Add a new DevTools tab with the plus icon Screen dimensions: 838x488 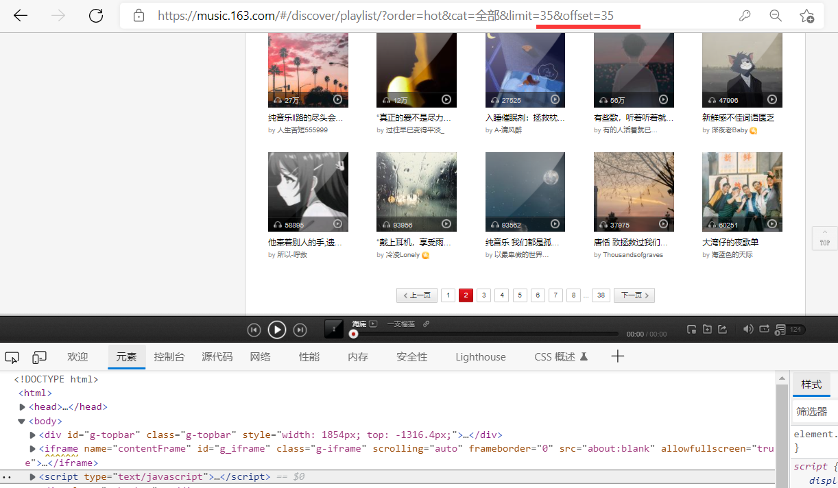(x=618, y=356)
